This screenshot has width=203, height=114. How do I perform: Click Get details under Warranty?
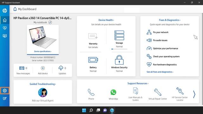[93, 47]
